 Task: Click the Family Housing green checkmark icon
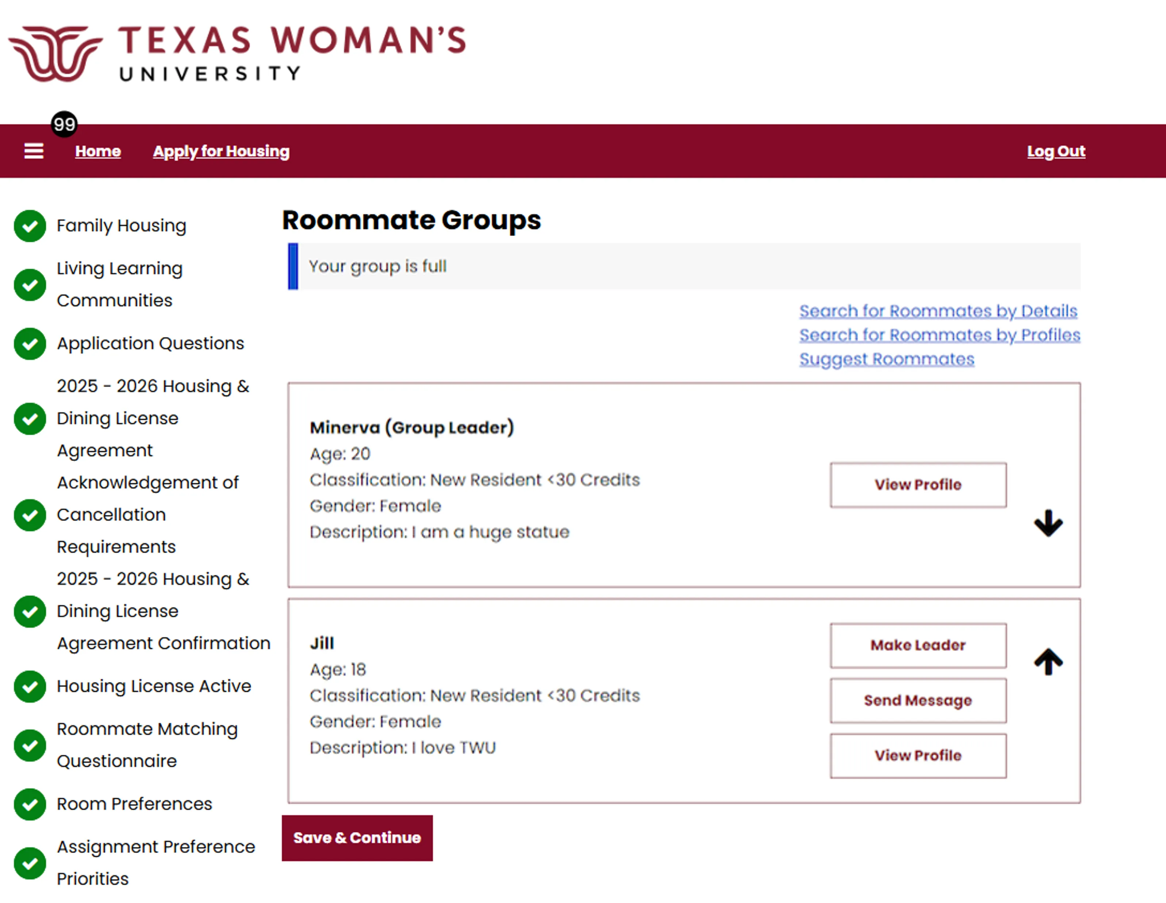pyautogui.click(x=30, y=226)
